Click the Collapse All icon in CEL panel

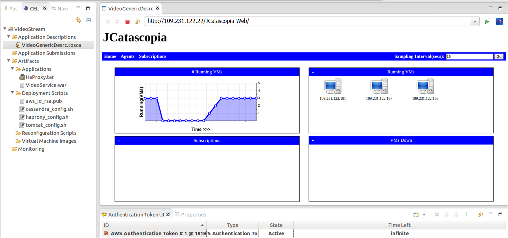coord(88,20)
